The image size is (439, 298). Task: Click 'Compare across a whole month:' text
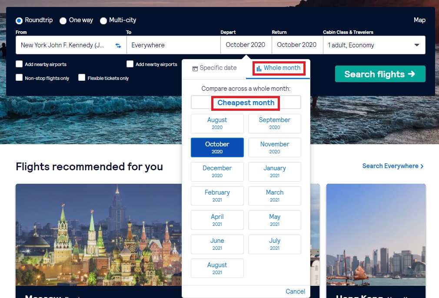pos(246,89)
